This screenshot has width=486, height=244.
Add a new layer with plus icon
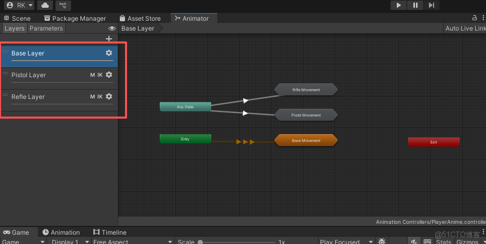pyautogui.click(x=109, y=39)
